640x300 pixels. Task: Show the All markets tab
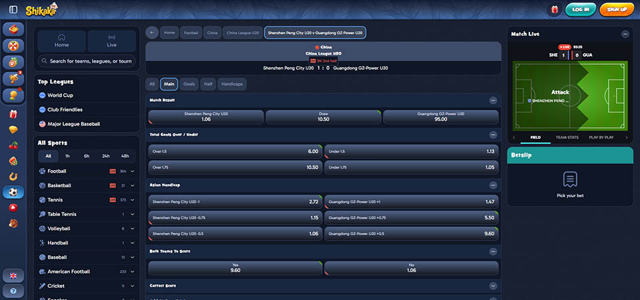(152, 84)
